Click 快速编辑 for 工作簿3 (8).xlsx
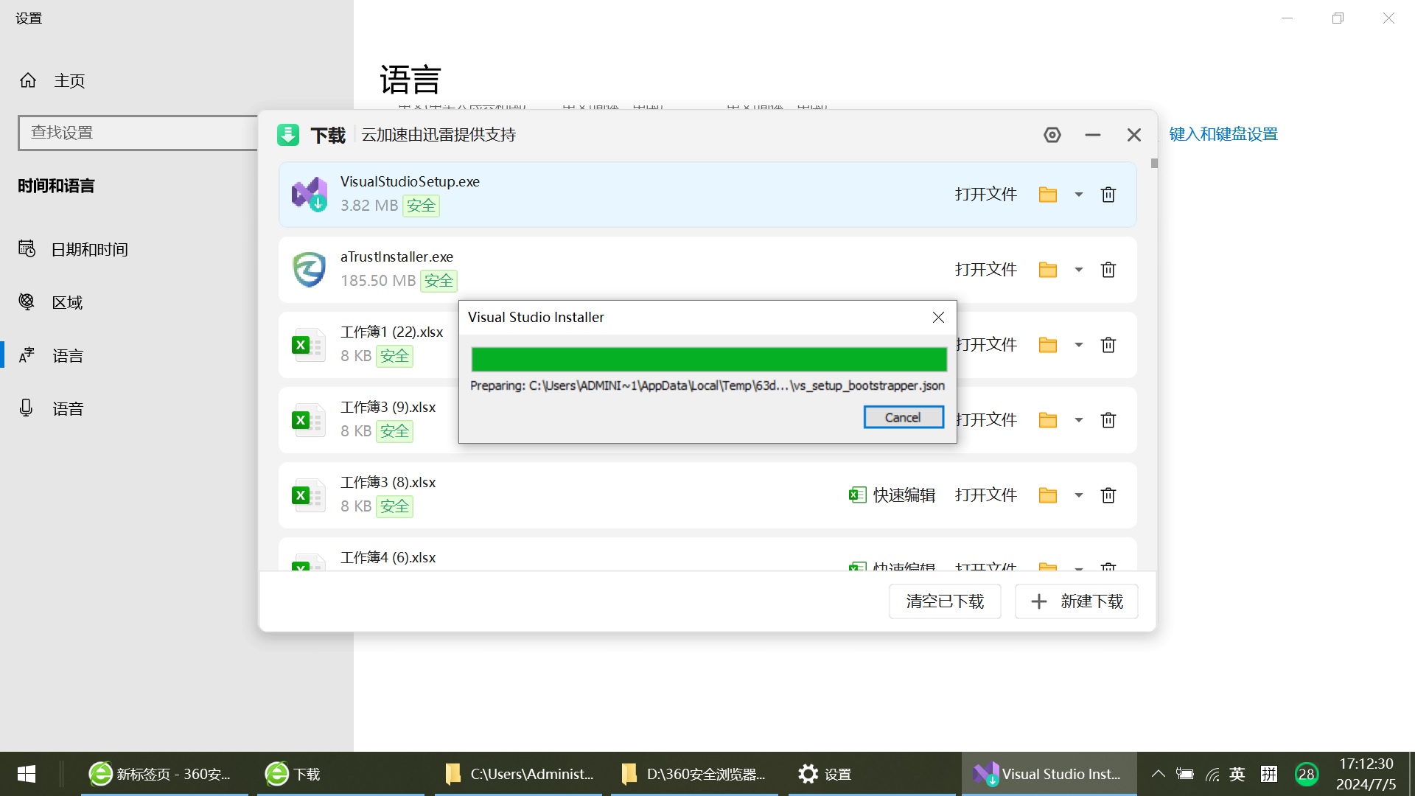This screenshot has height=796, width=1415. click(892, 495)
